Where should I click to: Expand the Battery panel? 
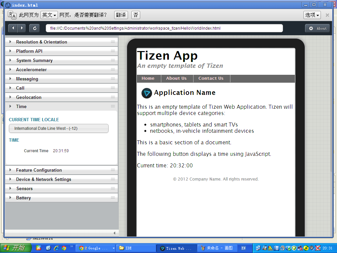(62, 198)
